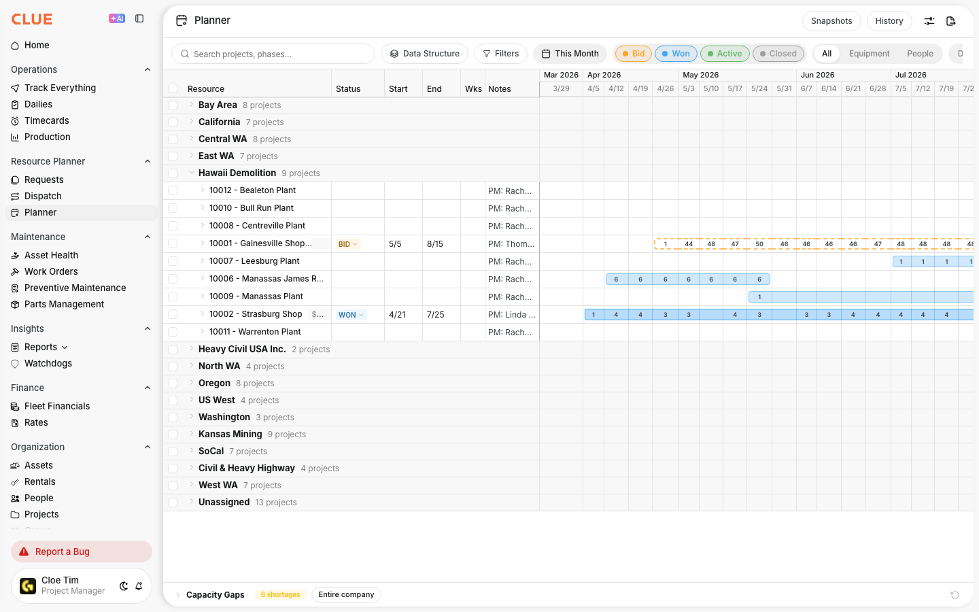Image resolution: width=979 pixels, height=612 pixels.
Task: Focus the Search projects input field
Action: [x=273, y=54]
